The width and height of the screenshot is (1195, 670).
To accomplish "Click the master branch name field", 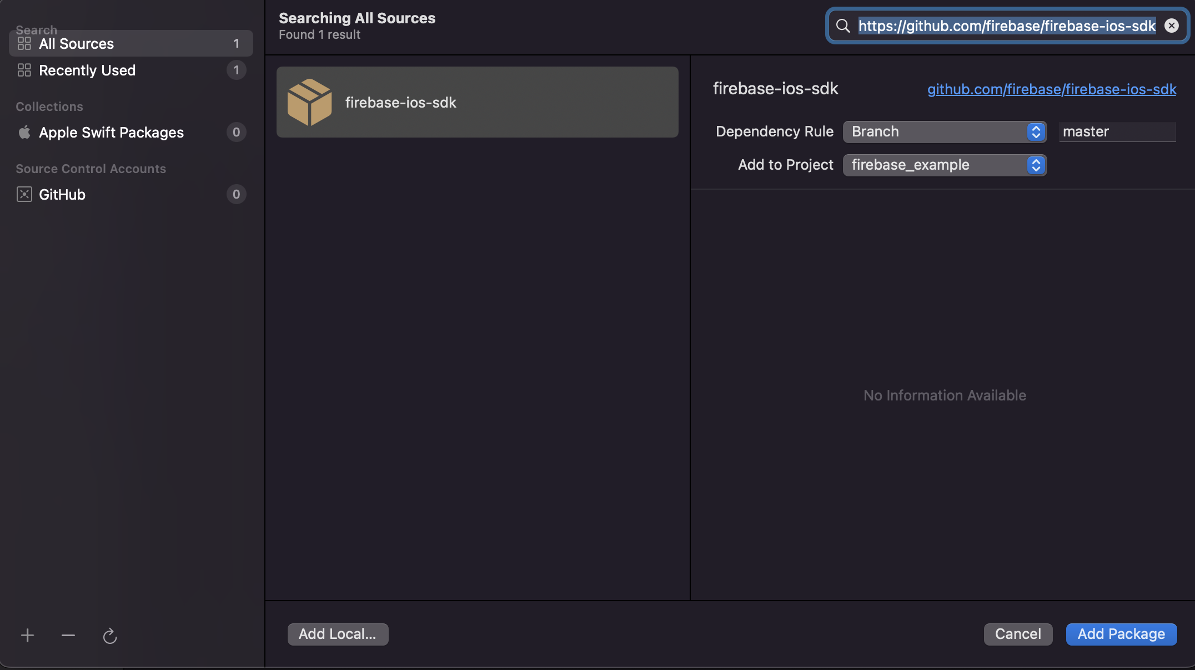I will 1117,132.
